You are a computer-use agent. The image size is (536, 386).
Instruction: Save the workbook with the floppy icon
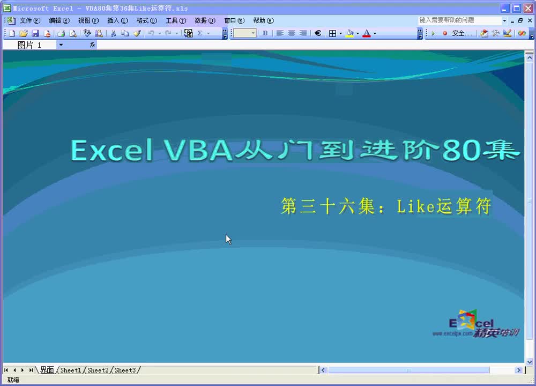[x=35, y=33]
